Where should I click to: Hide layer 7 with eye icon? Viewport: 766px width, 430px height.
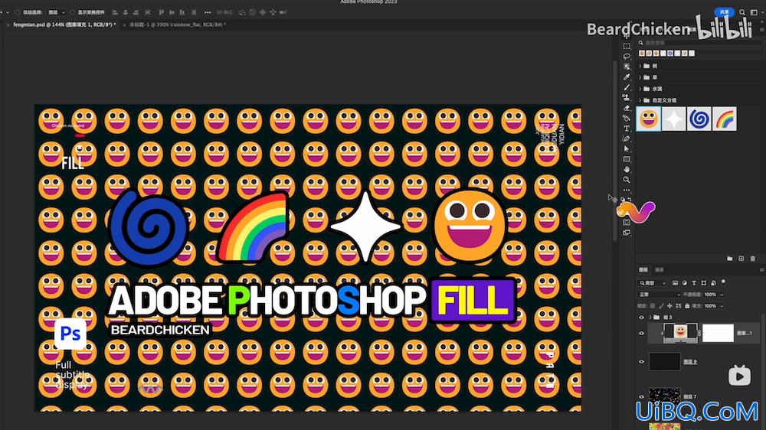641,397
